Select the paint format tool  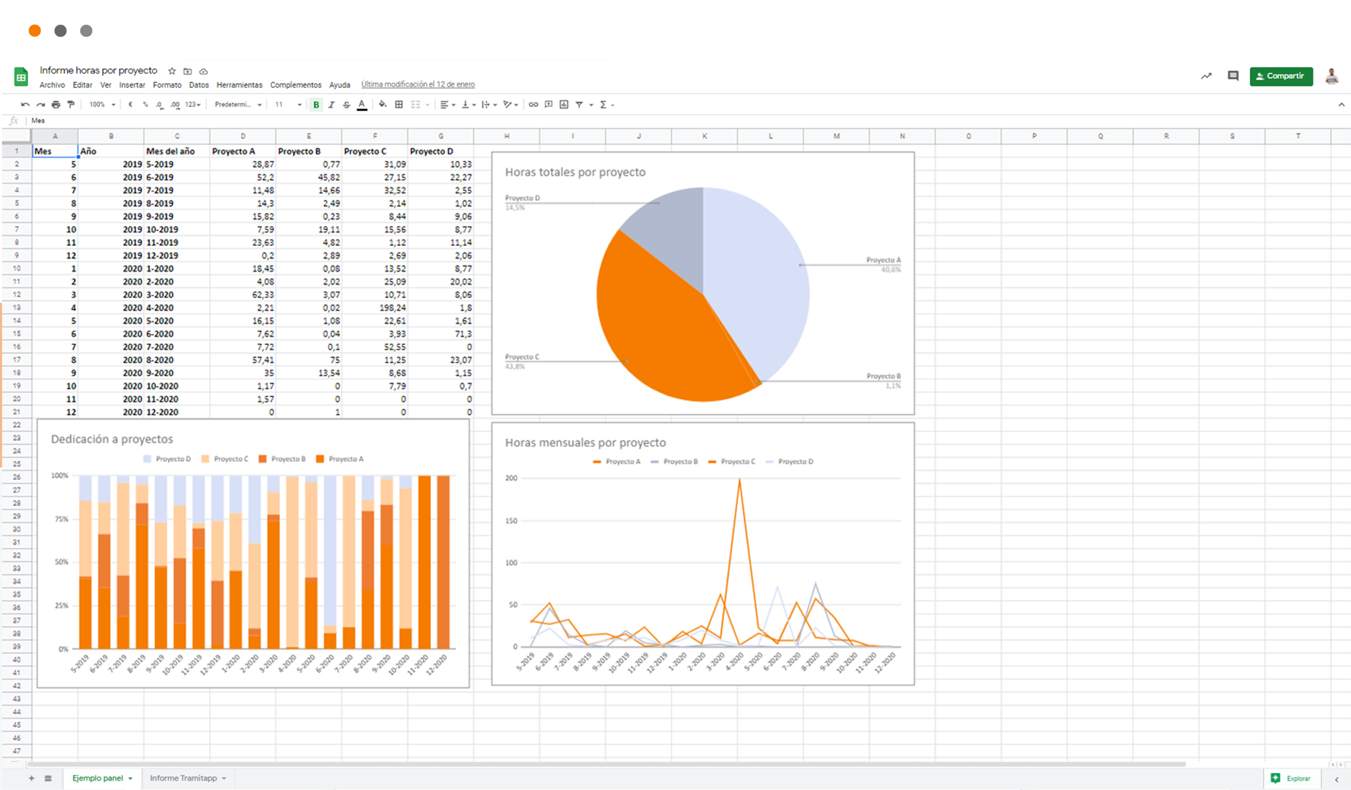71,105
